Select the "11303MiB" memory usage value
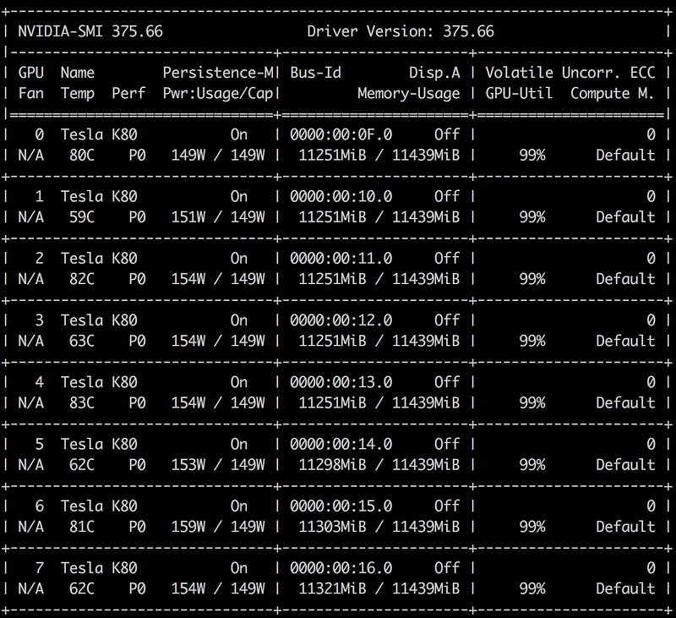This screenshot has height=618, width=676. click(x=332, y=527)
